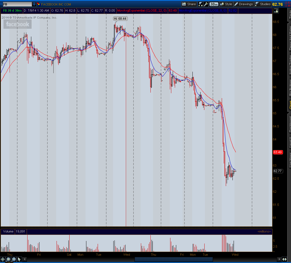Click the zoom in magnifier

tap(8, 259)
